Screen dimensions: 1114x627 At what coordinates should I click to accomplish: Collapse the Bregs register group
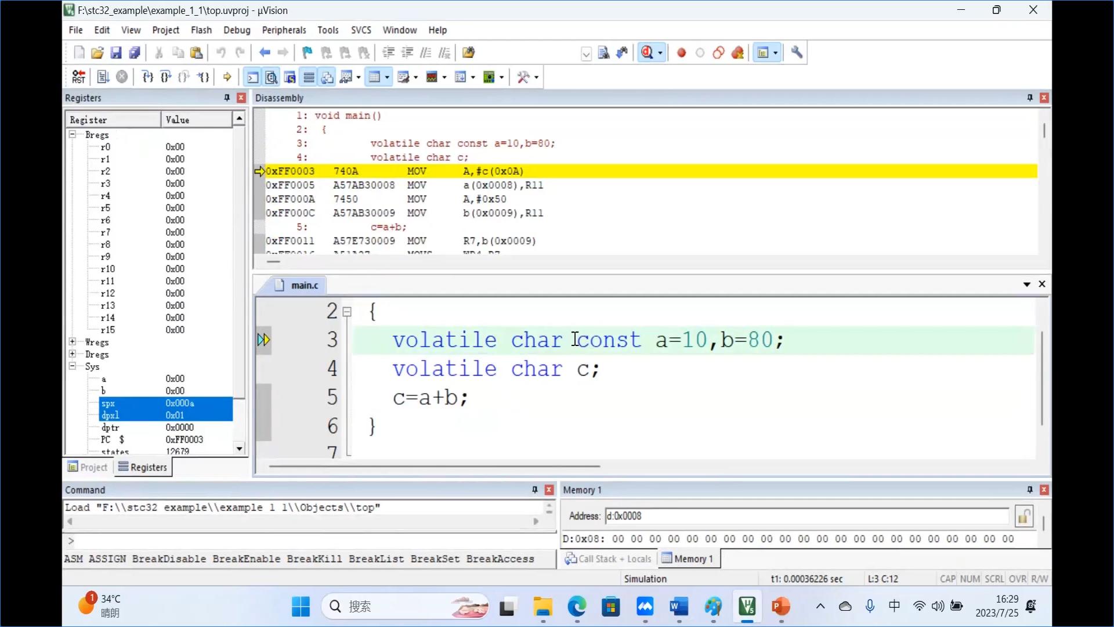tap(73, 134)
